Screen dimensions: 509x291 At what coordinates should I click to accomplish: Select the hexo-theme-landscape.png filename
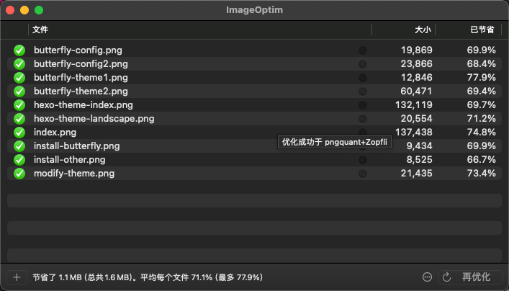point(94,119)
